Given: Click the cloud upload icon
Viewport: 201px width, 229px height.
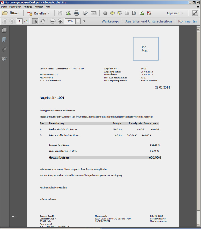Looking at the screenshot, I should click(x=68, y=13).
